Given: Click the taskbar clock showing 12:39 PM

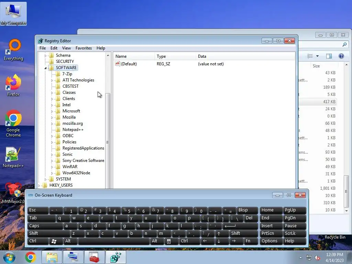Looking at the screenshot, I should tap(334, 257).
